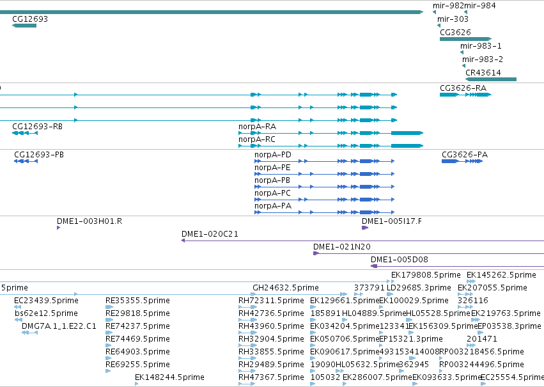
Task: Click the norpA-PC label
Action: click(x=272, y=193)
